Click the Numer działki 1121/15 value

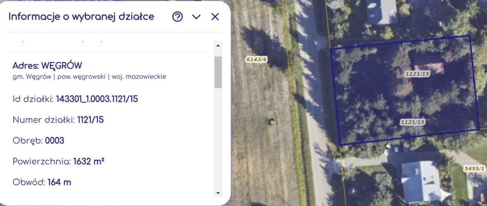point(91,120)
